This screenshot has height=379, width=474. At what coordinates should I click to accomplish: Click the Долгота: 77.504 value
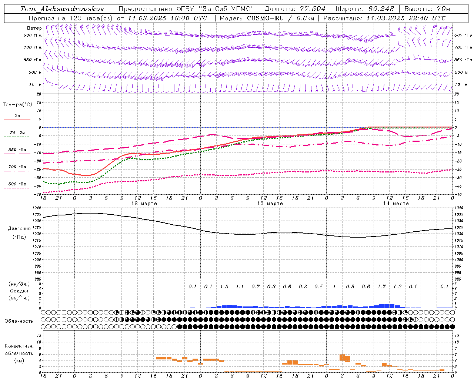295,9
